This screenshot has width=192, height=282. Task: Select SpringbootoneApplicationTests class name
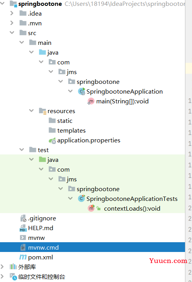tap(132, 199)
